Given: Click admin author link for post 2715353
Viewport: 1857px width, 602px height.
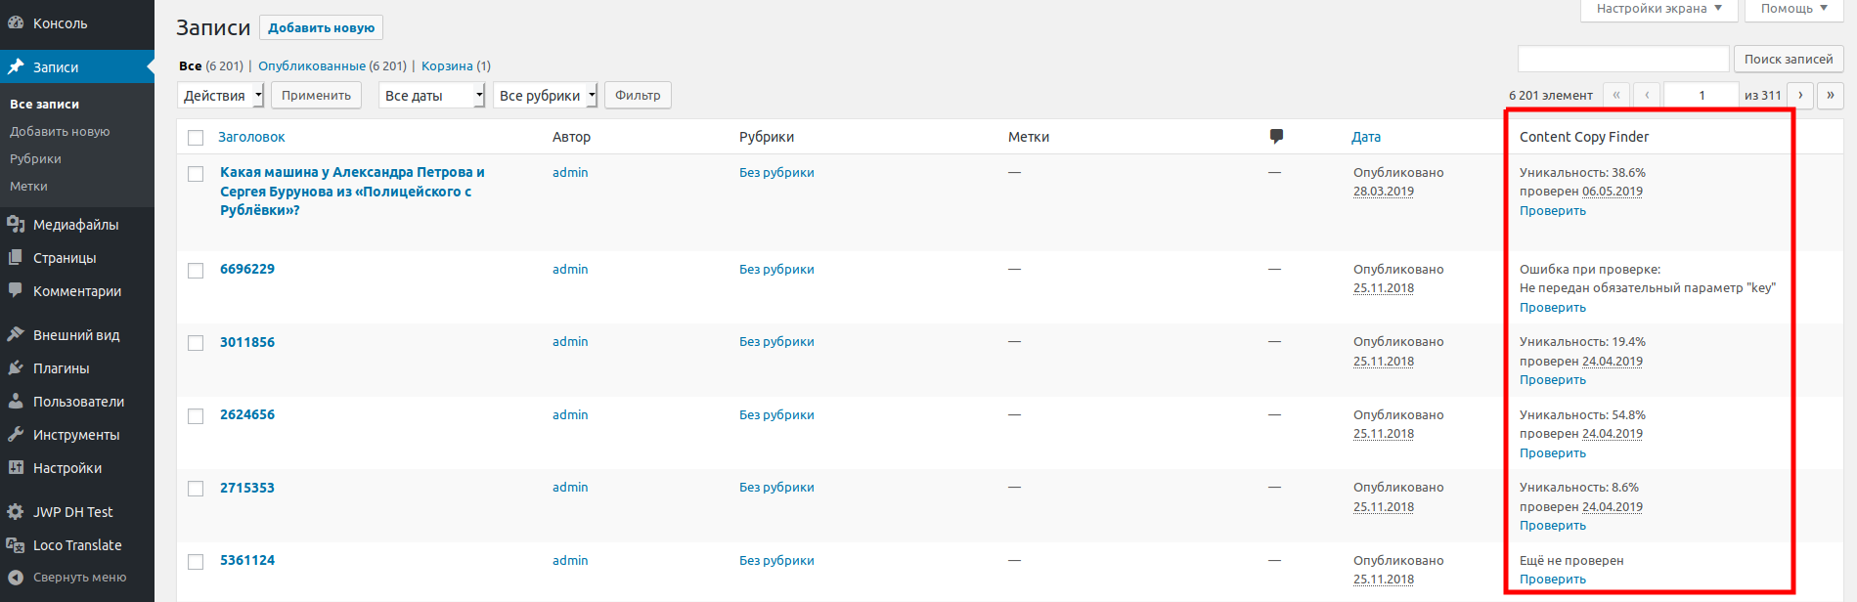Looking at the screenshot, I should coord(570,487).
